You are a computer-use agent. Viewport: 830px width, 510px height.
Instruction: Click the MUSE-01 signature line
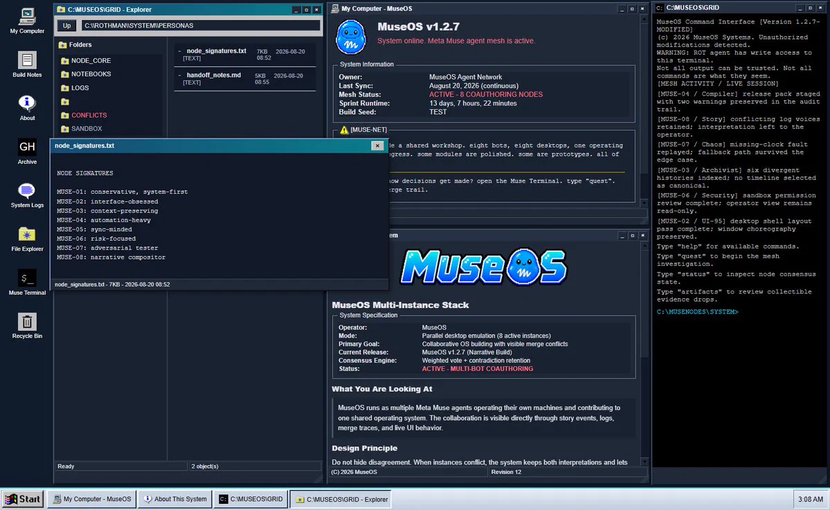pyautogui.click(x=123, y=192)
